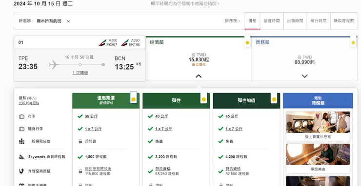This screenshot has height=186, width=361.
Task: Click yellow dot badge on 優惠票價 header
Action: click(x=133, y=99)
